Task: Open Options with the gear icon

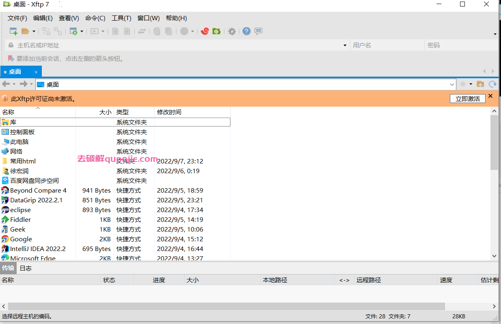Action: pos(232,31)
